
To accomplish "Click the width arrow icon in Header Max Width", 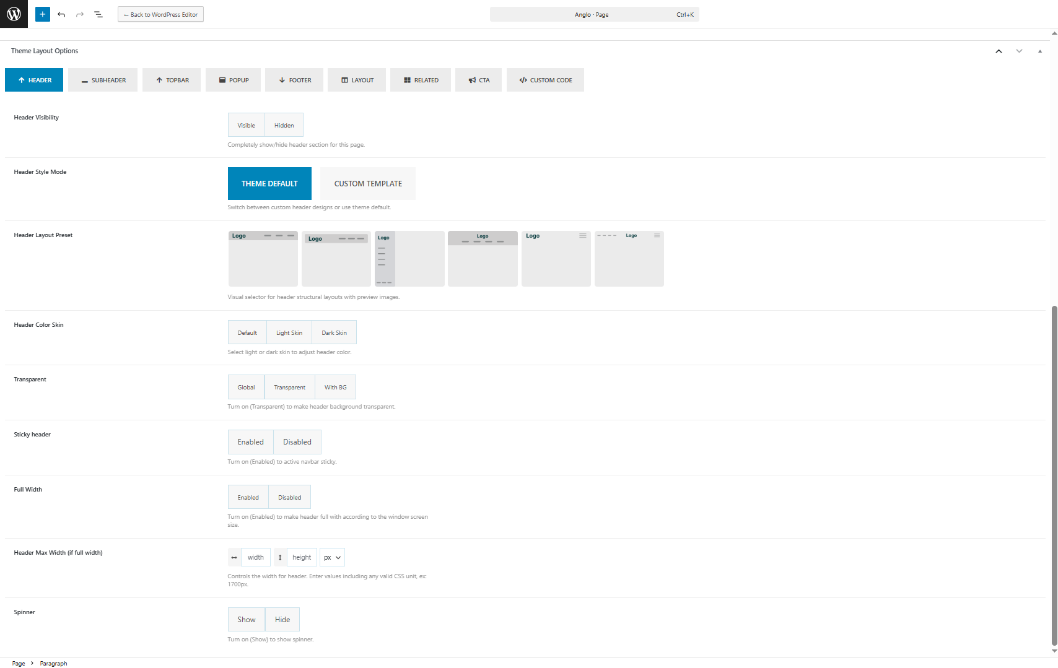I will point(234,558).
